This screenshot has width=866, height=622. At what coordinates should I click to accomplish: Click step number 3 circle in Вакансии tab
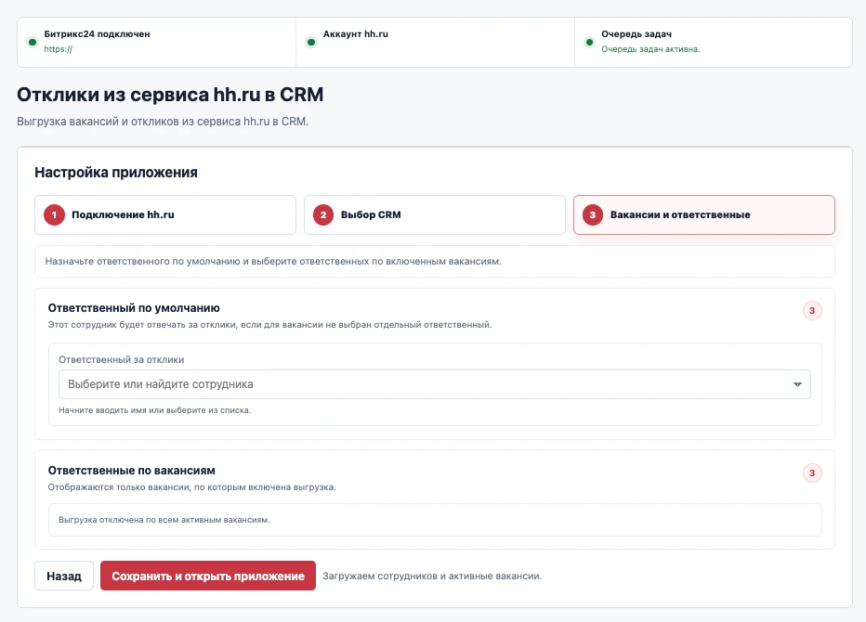(x=593, y=214)
